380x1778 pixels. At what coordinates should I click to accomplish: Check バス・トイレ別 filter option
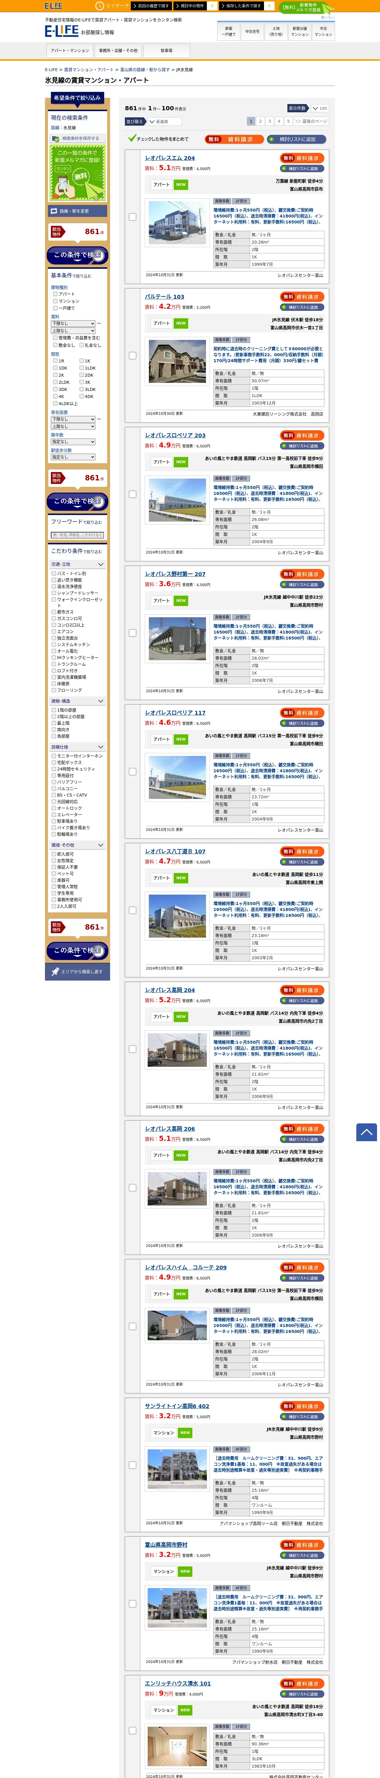54,574
